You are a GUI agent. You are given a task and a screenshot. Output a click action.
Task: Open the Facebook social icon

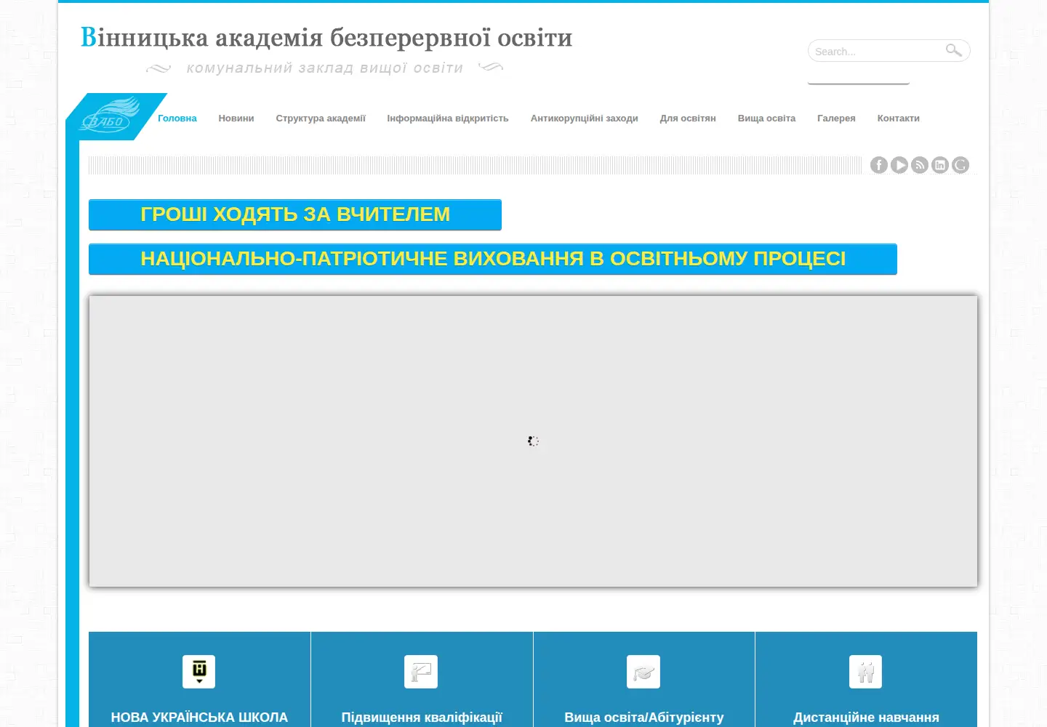pyautogui.click(x=879, y=165)
